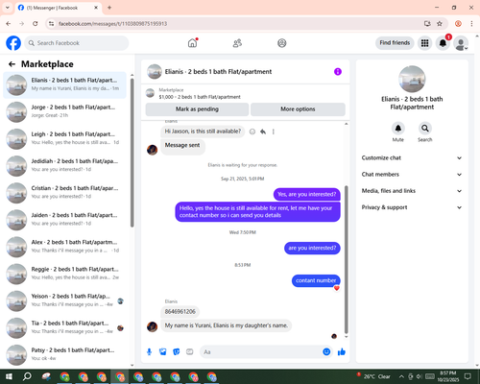The height and width of the screenshot is (384, 480).
Task: Open the Home feed icon
Action: pyautogui.click(x=192, y=43)
